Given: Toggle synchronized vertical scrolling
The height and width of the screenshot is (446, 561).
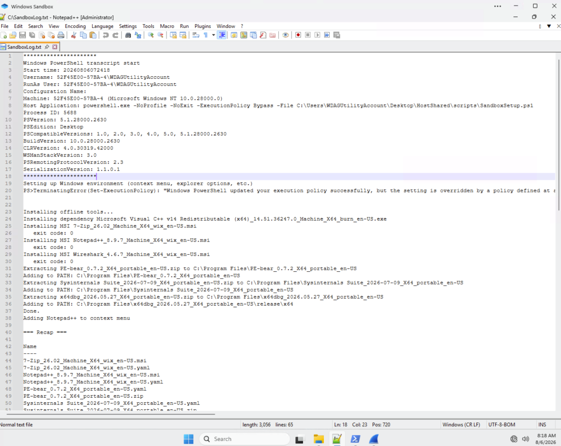Looking at the screenshot, I should [x=173, y=35].
